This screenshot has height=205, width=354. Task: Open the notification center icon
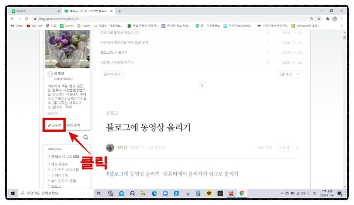340,193
